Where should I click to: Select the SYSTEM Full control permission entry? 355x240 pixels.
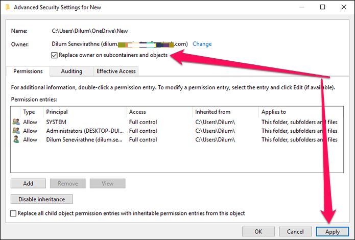177,122
